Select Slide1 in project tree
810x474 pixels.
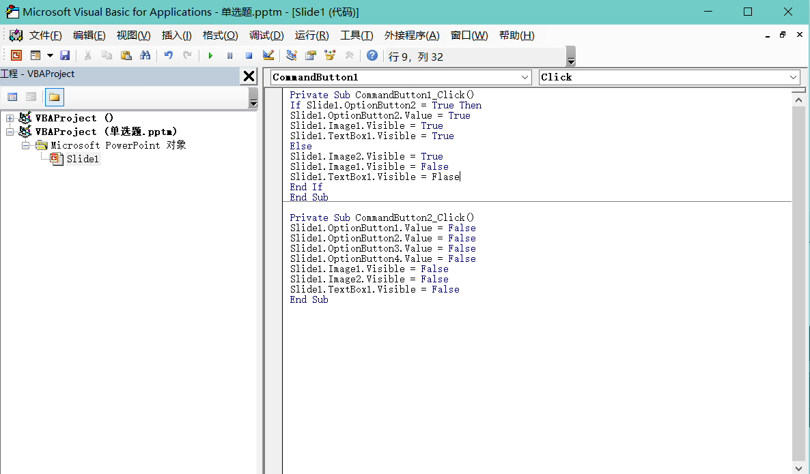click(x=83, y=159)
